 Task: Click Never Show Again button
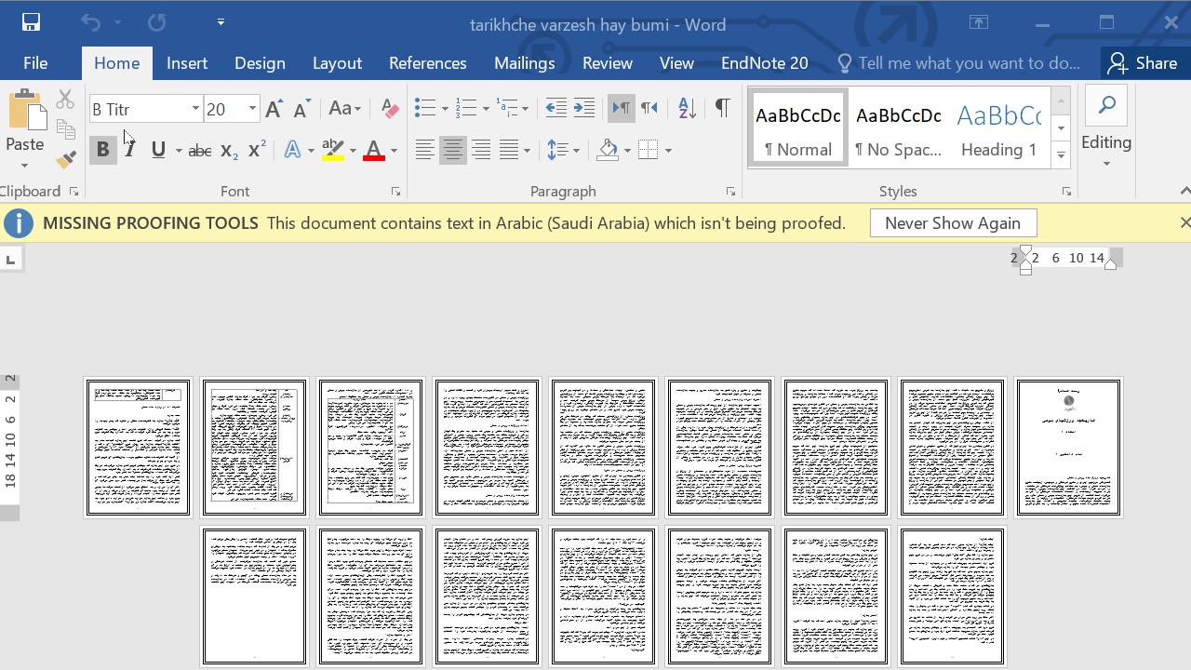point(953,223)
